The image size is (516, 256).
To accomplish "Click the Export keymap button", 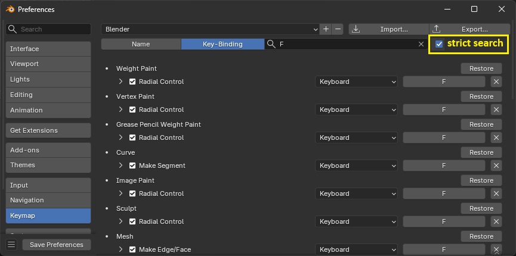I will click(470, 29).
